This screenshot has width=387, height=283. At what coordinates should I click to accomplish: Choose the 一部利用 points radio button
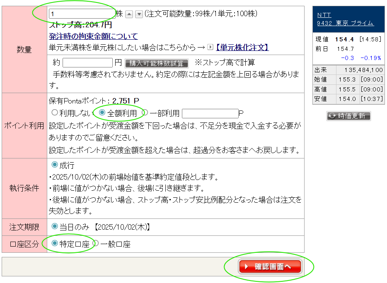tap(145, 113)
